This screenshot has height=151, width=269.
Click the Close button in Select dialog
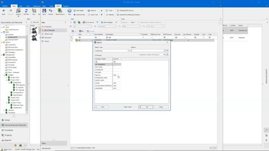(161, 107)
